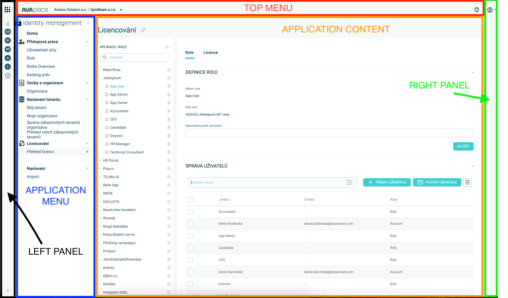Delete the Director role with trash icon
Image resolution: width=508 pixels, height=298 pixels.
[169, 136]
